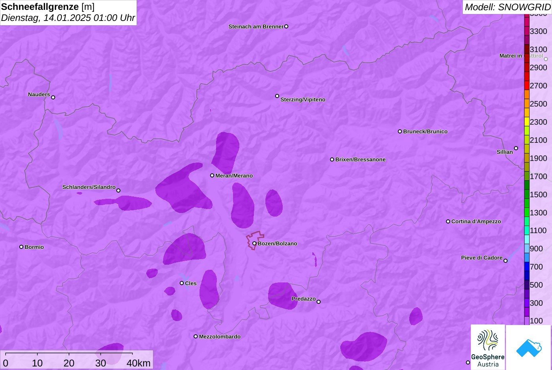552x370 pixels.
Task: Click the yellow-green swatch beside 2300
Action: 527,122
